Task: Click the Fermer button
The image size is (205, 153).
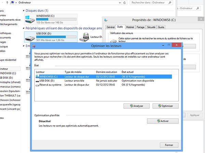Action: [169, 145]
